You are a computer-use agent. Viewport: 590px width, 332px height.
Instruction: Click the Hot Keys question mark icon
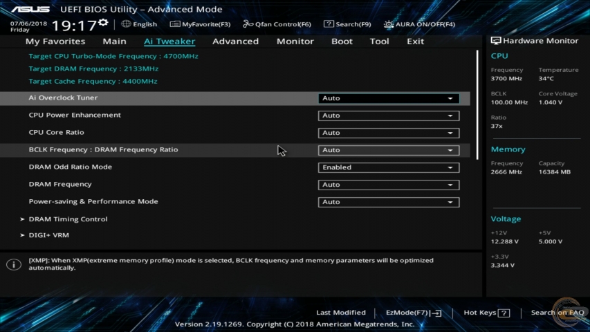click(504, 313)
